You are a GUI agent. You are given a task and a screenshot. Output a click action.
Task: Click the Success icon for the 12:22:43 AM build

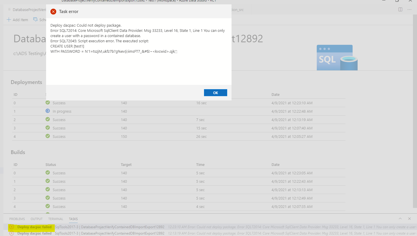[x=48, y=181]
